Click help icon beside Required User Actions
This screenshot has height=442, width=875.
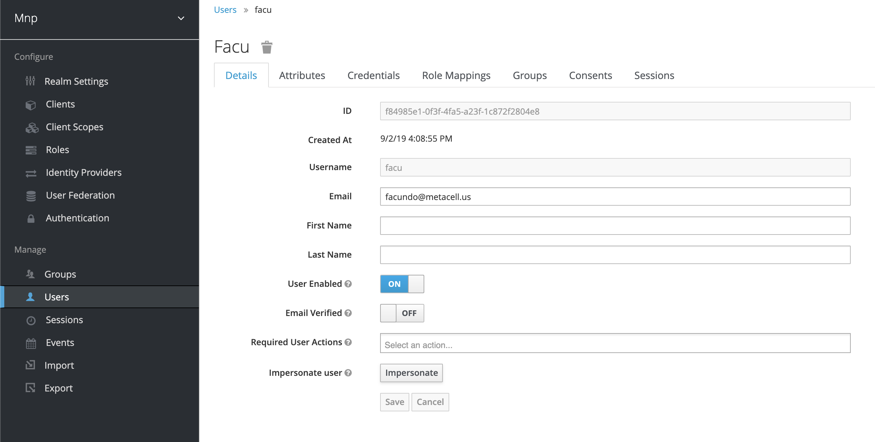pyautogui.click(x=348, y=342)
